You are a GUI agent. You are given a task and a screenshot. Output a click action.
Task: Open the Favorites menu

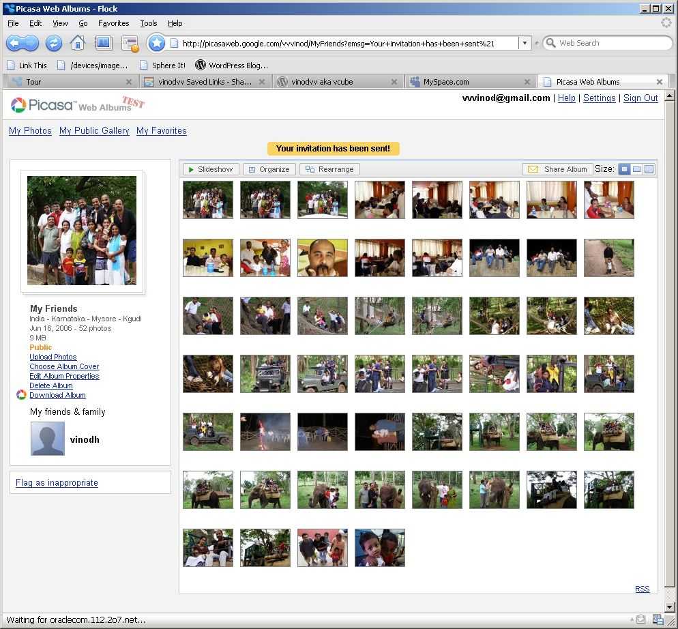(113, 23)
